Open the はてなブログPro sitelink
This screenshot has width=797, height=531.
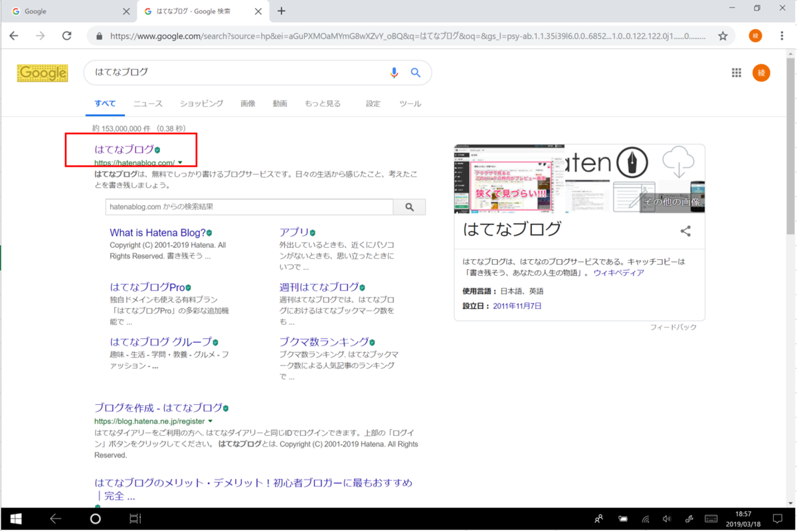[x=147, y=287]
